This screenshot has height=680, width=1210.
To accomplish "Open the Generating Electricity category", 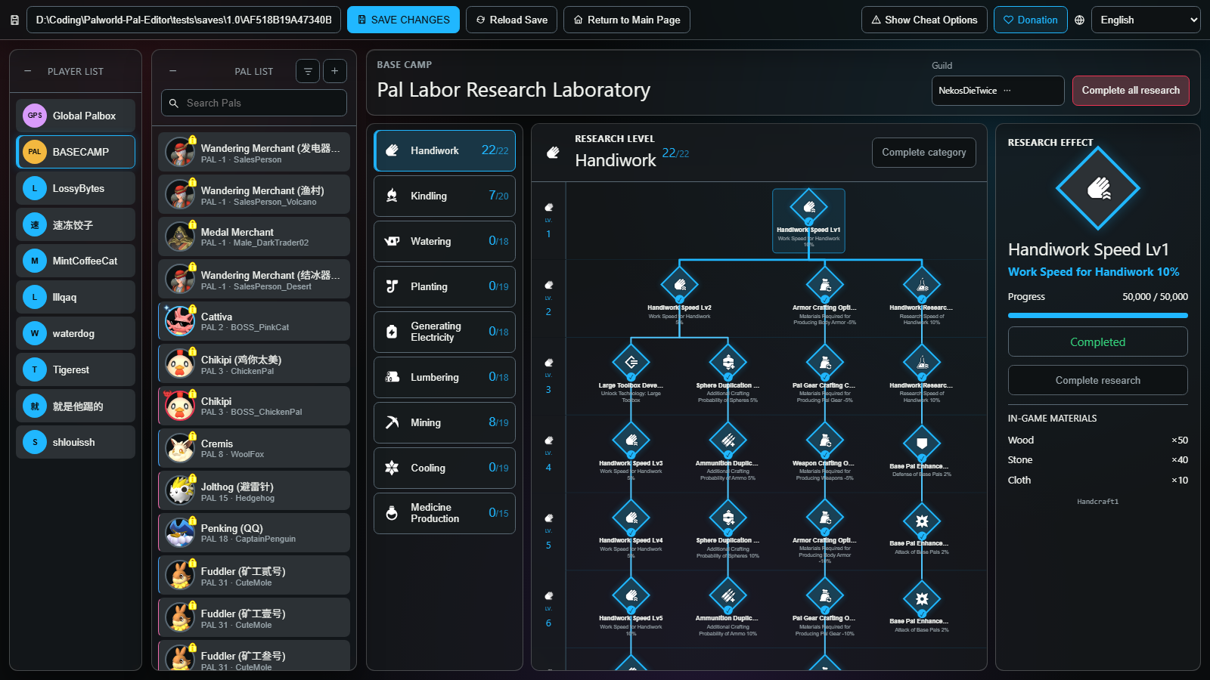I will point(445,332).
